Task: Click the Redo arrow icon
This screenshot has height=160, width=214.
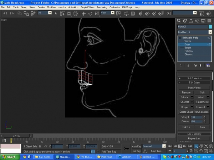Action: [12, 14]
